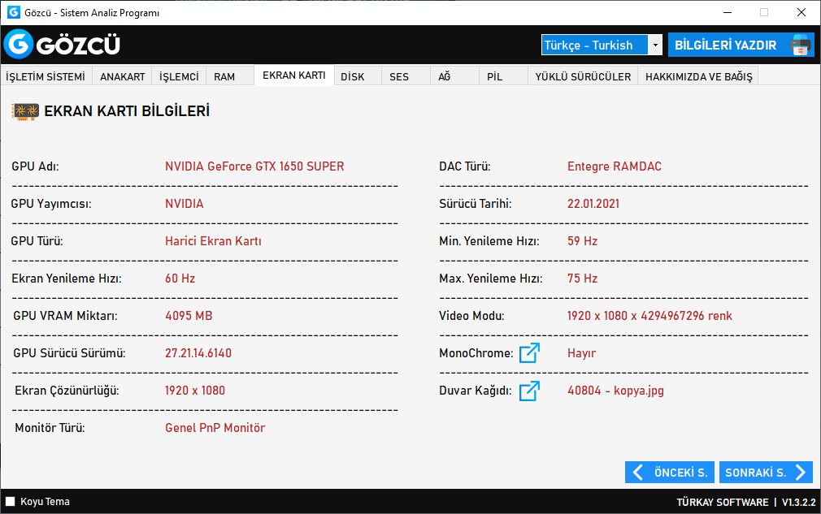Image resolution: width=821 pixels, height=514 pixels.
Task: Open the Türkçe - Turkish language dropdown
Action: [x=602, y=45]
